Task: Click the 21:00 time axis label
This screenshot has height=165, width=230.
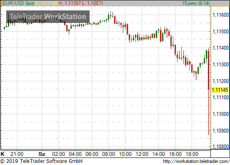Action: (x=17, y=154)
